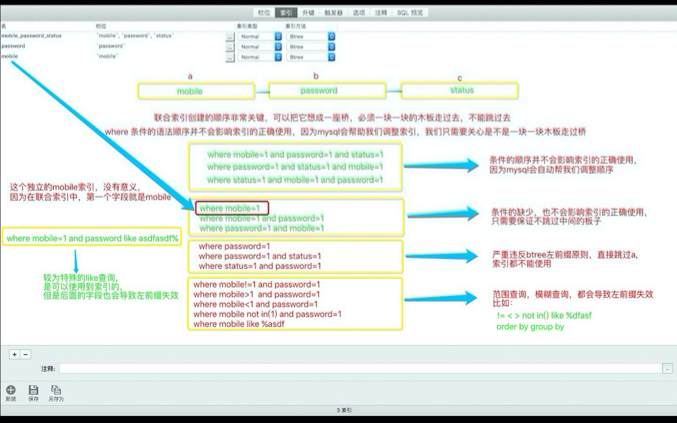Open Btree index method dropdown for mobile
The image size is (677, 423).
coord(331,57)
